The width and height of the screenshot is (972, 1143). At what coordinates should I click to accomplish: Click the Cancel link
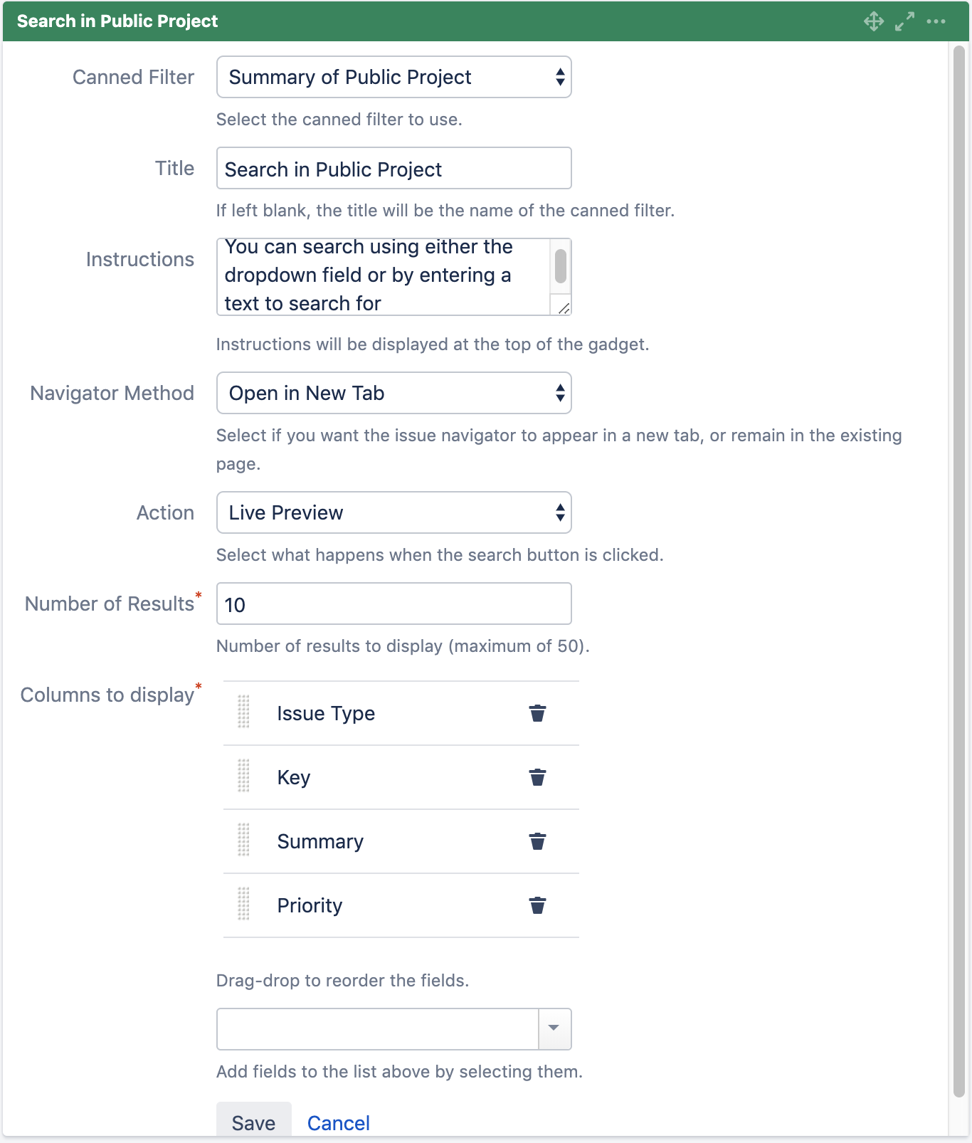(x=338, y=1123)
